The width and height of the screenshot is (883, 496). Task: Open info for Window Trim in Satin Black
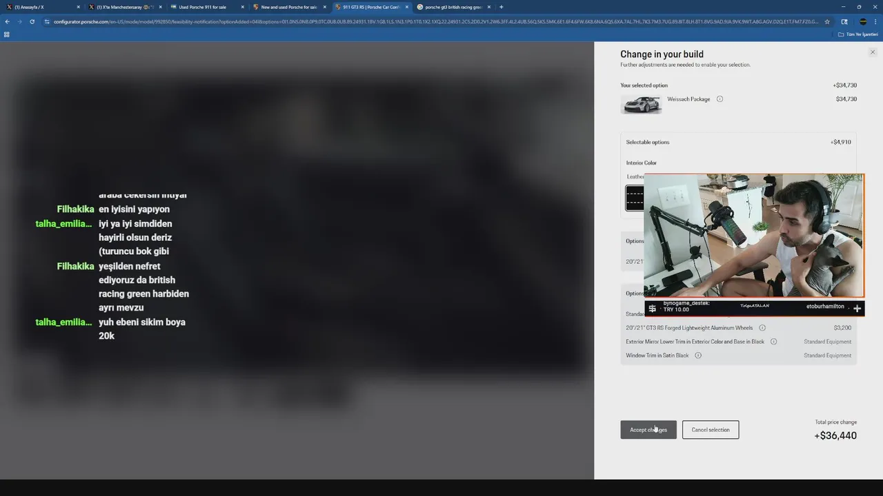pyautogui.click(x=698, y=355)
